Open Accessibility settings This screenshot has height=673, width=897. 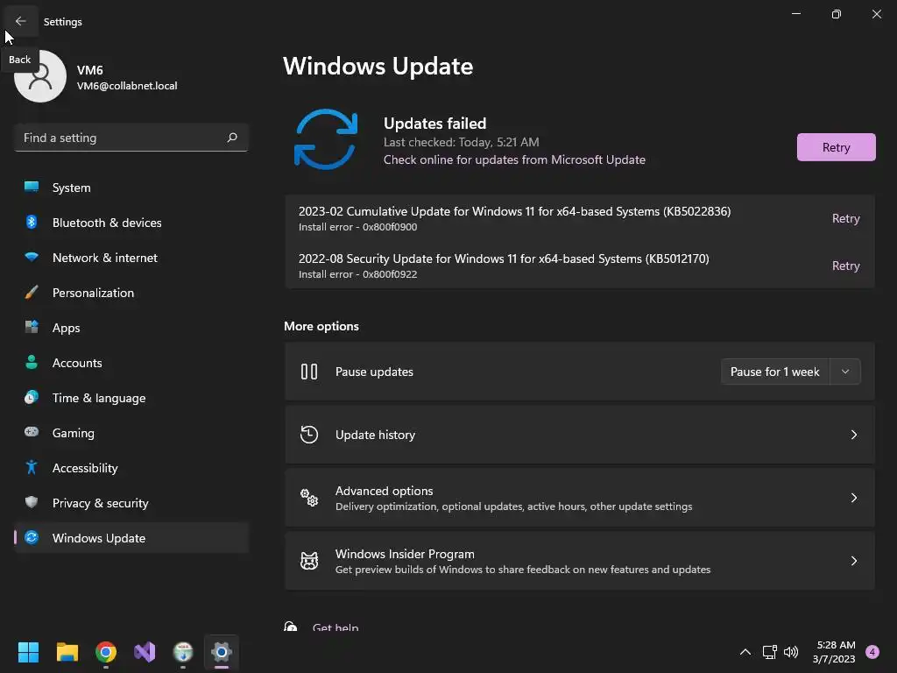pyautogui.click(x=131, y=468)
